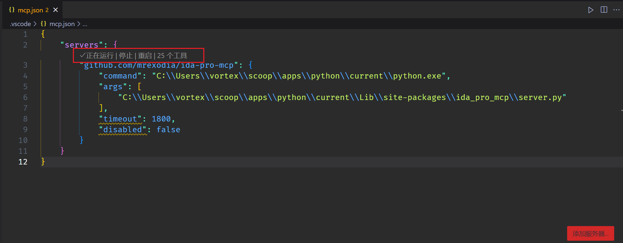Click line number 12 in the gutter

coord(23,162)
